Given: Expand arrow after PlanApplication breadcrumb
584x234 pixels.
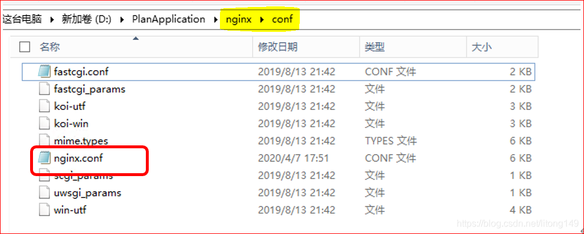Looking at the screenshot, I should pyautogui.click(x=216, y=19).
